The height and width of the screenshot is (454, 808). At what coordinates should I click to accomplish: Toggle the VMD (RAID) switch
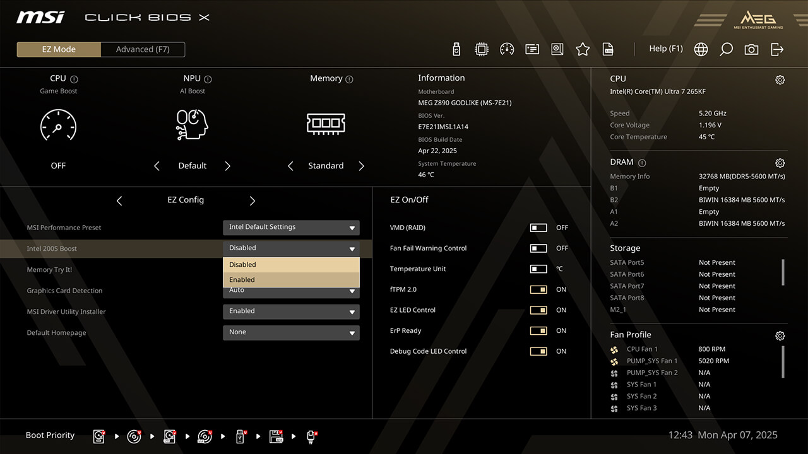point(538,228)
